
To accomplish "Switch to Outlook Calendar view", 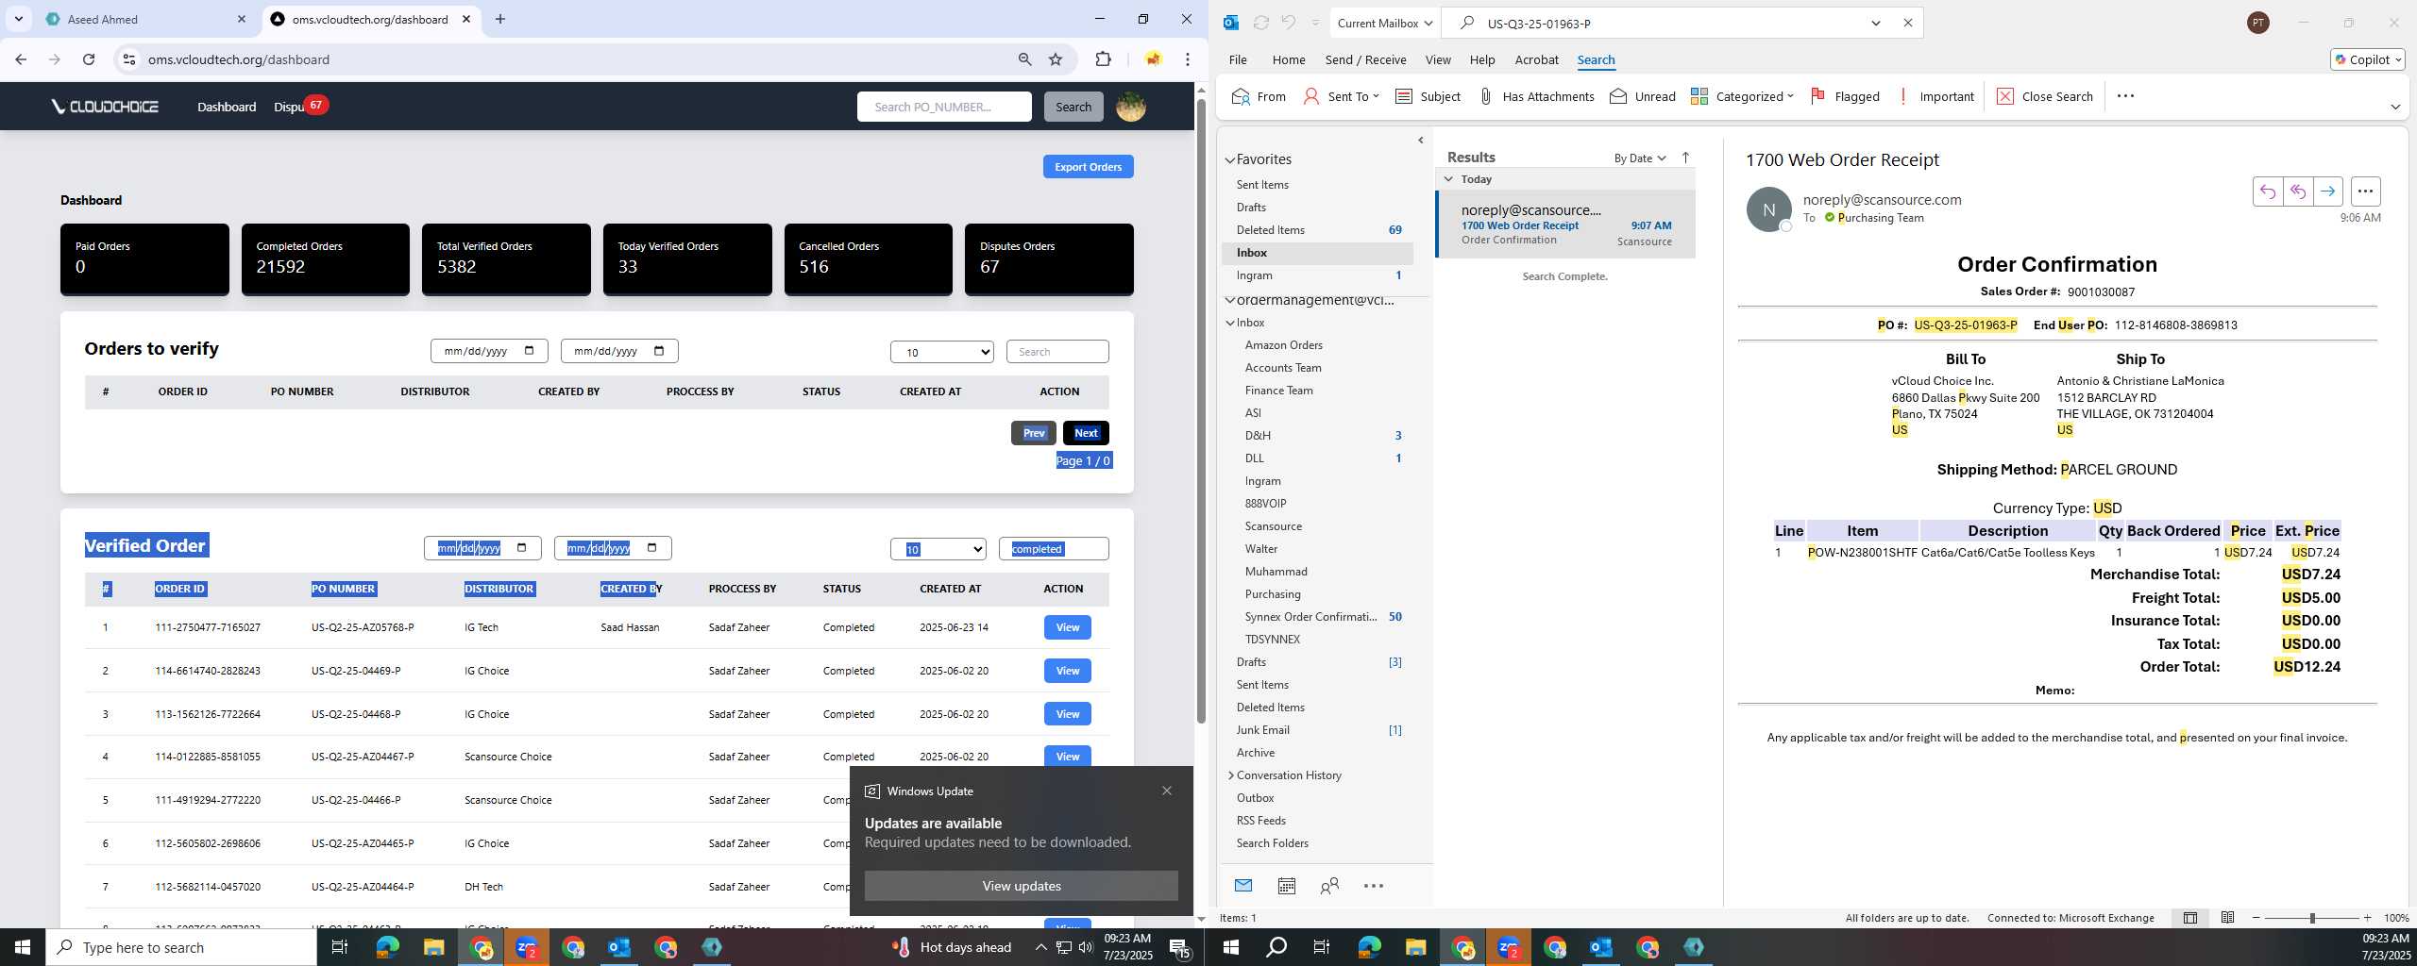I will (x=1286, y=886).
